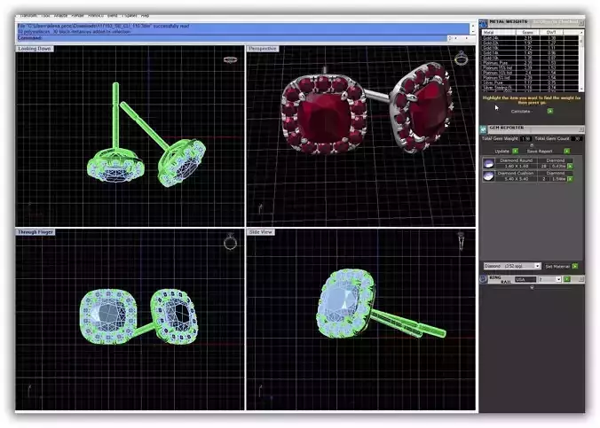Click the '1.60 X 1.60' gem size cell
The height and width of the screenshot is (428, 600).
point(517,167)
